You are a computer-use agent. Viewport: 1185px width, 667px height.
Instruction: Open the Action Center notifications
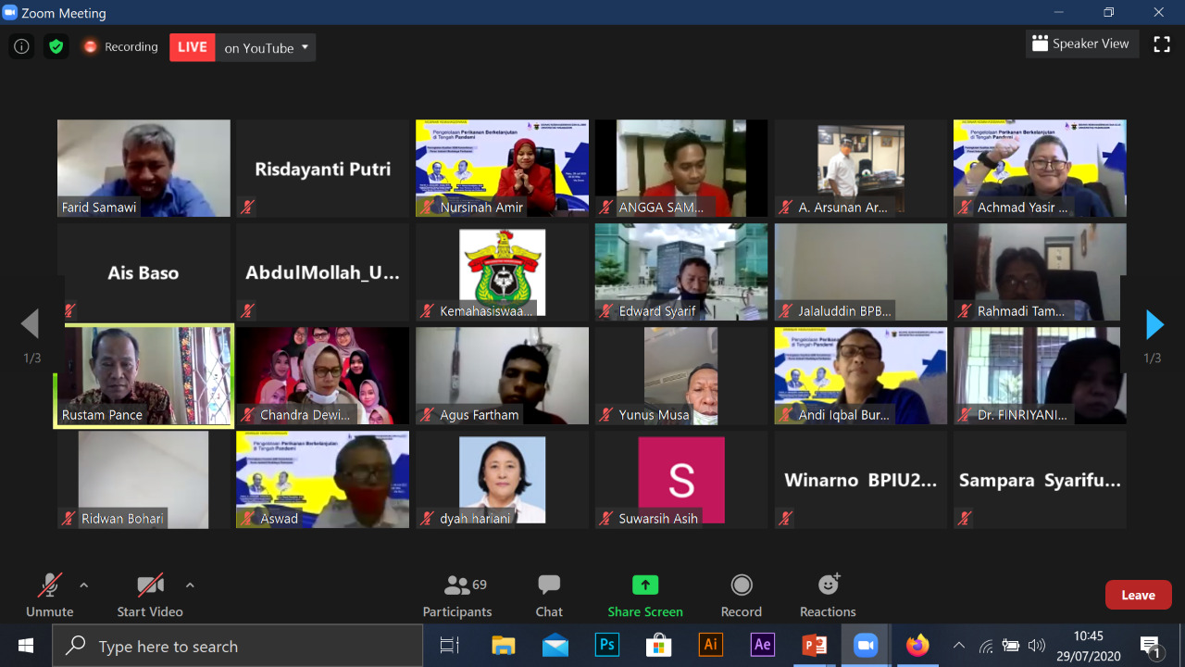1151,645
